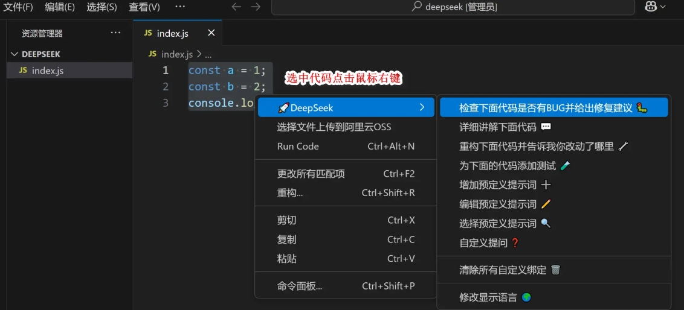Open 命令面板... from the context menu
The width and height of the screenshot is (684, 310).
[x=346, y=286]
